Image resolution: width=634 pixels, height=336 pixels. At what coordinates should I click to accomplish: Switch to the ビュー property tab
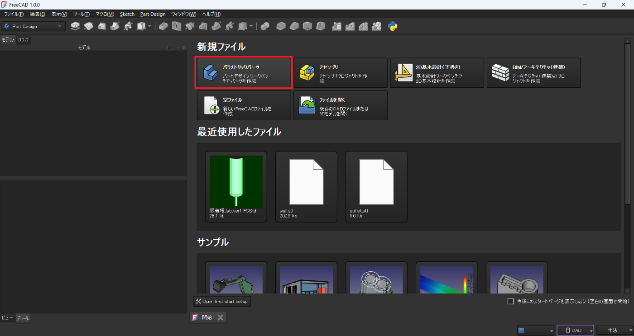pyautogui.click(x=7, y=318)
